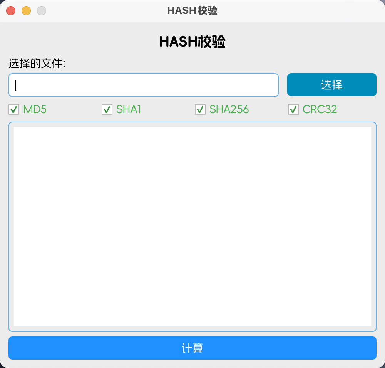Click the bold HASH校验 heading
Viewport: 385px width, 368px height.
[x=192, y=42]
